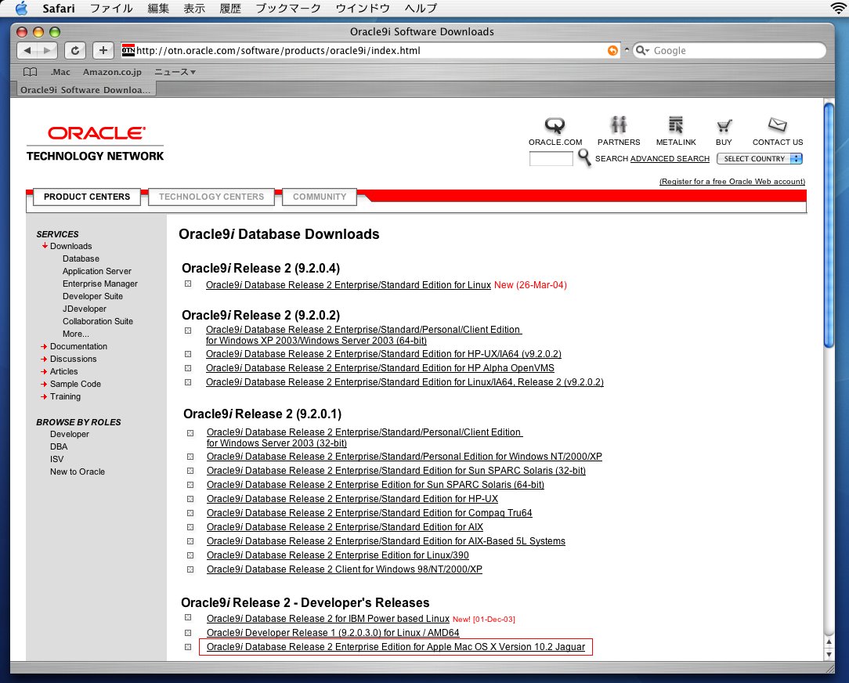The height and width of the screenshot is (683, 849).
Task: Click the magnifying glass search icon
Action: (x=584, y=158)
